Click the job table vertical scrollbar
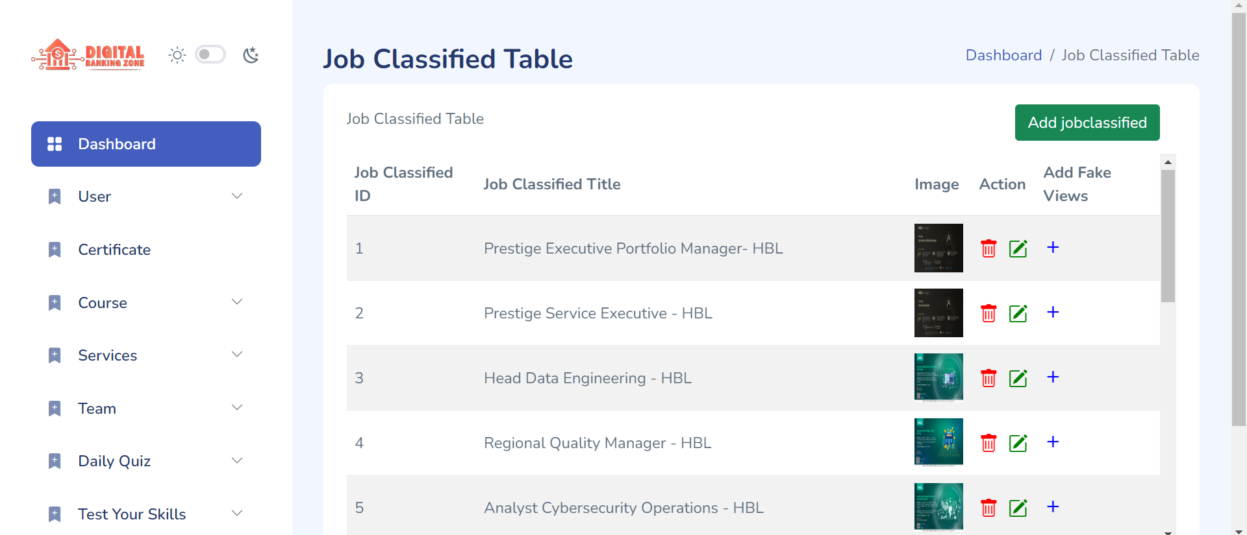Screen dimensions: 1247x535 coord(1168,236)
